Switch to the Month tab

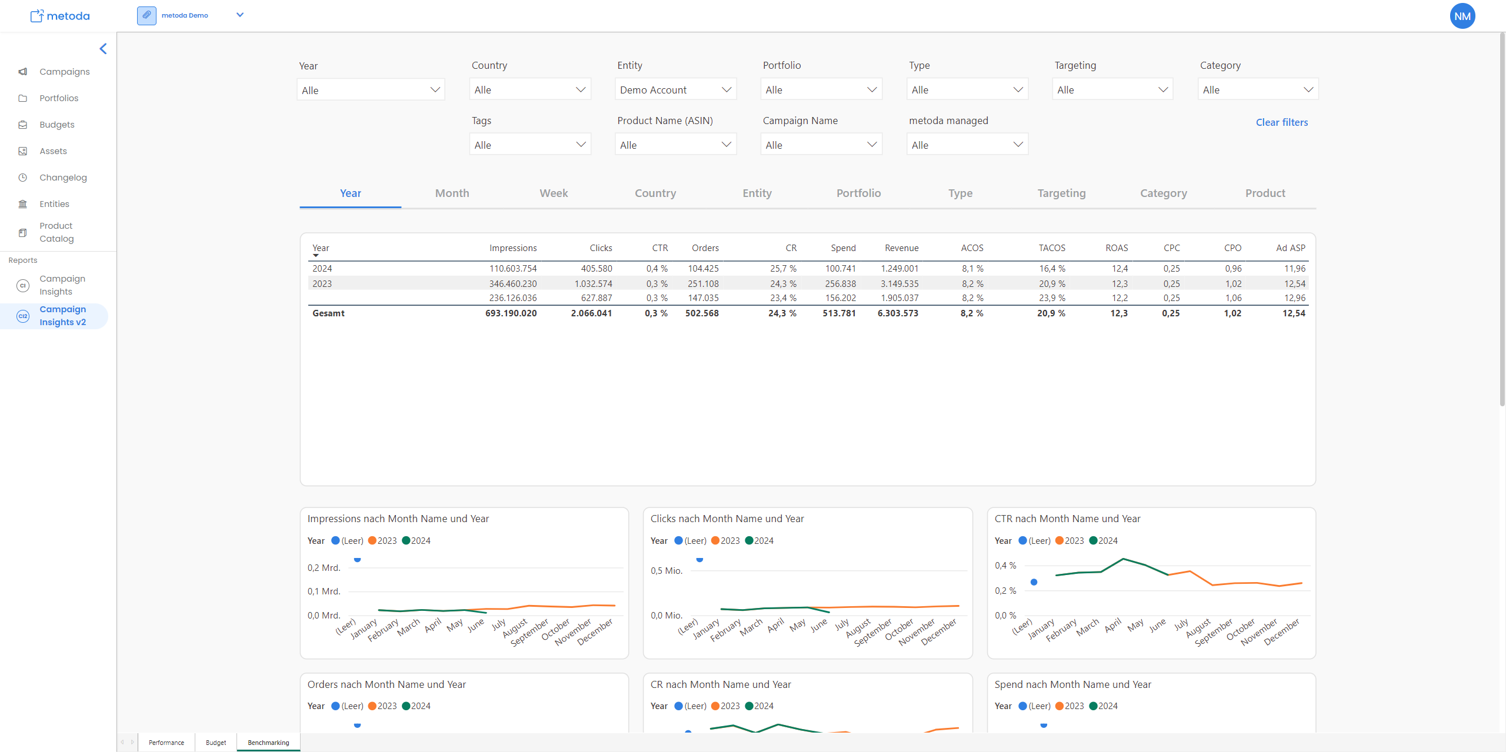pyautogui.click(x=452, y=193)
